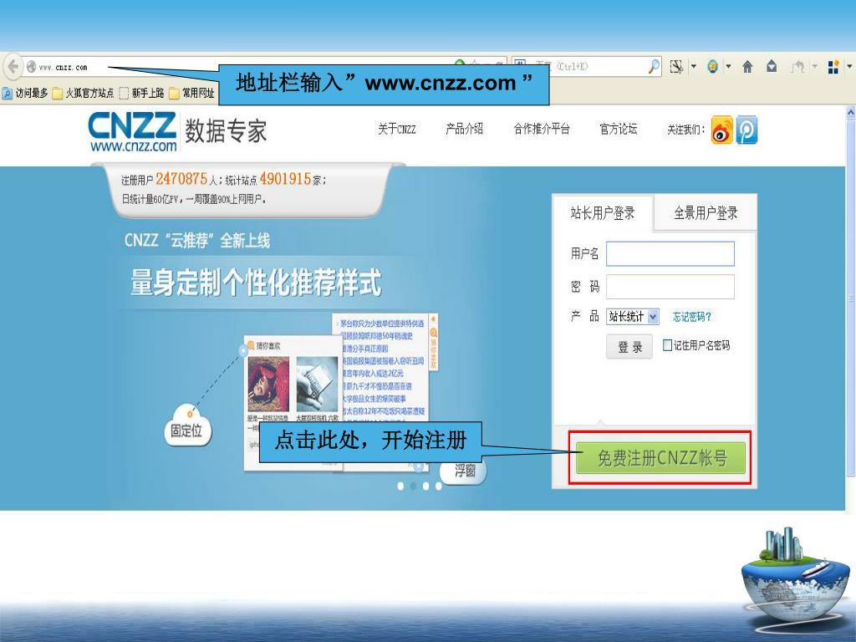The image size is (856, 642).
Task: Click the 免费注册CNZZ帐号 button
Action: click(660, 457)
